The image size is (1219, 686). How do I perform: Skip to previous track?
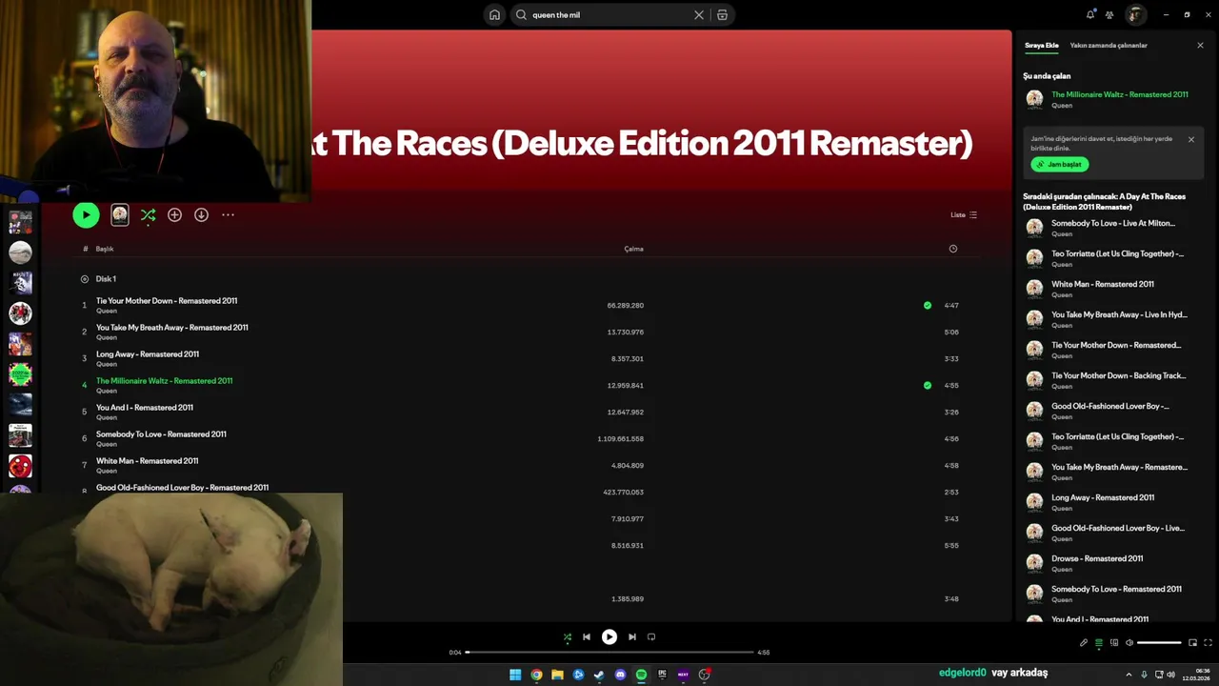click(587, 637)
